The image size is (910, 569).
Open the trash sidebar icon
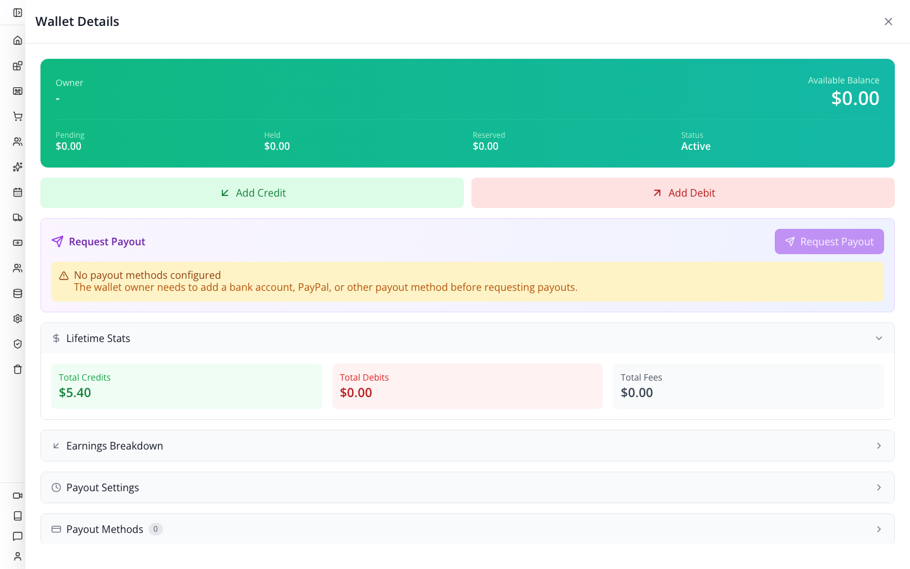(18, 369)
